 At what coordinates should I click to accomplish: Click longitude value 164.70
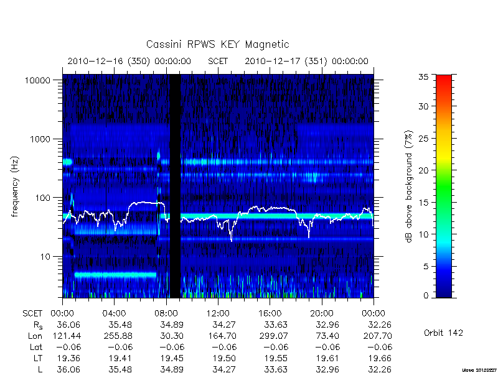(x=222, y=336)
